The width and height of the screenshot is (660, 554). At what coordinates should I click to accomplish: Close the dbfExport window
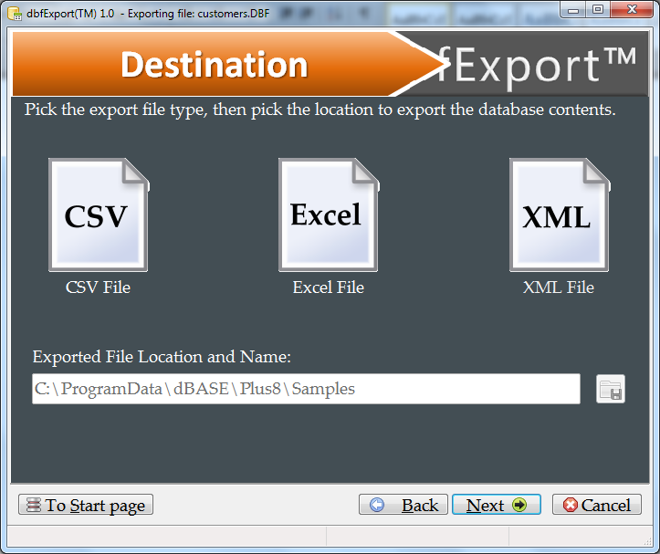[632, 10]
